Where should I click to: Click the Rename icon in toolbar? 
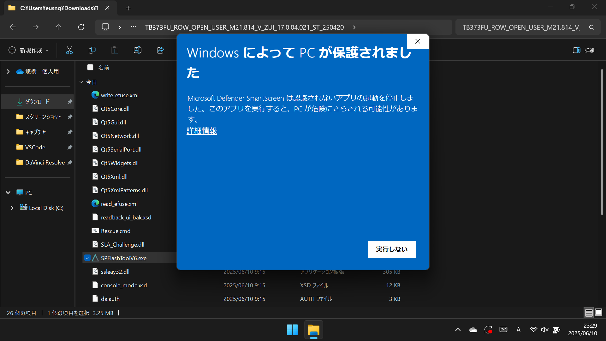(138, 50)
